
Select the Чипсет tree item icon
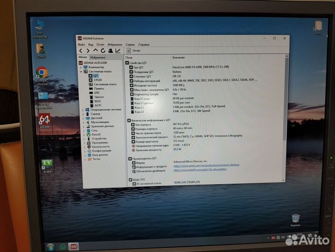tap(91, 97)
